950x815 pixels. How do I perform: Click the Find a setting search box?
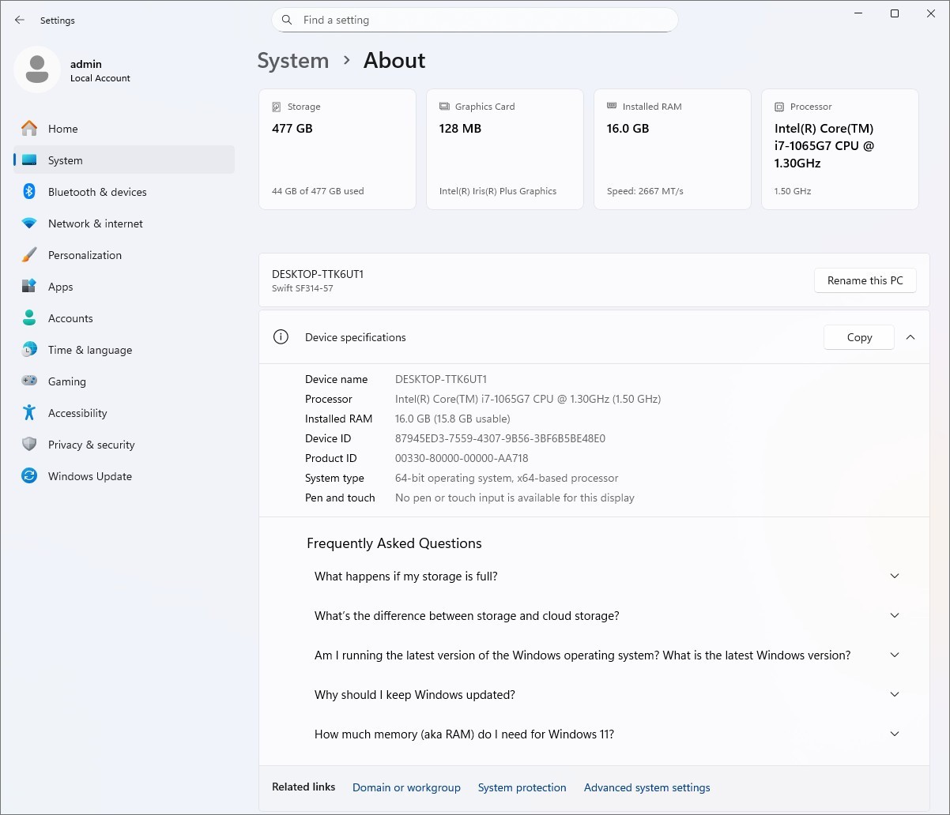[x=475, y=20]
